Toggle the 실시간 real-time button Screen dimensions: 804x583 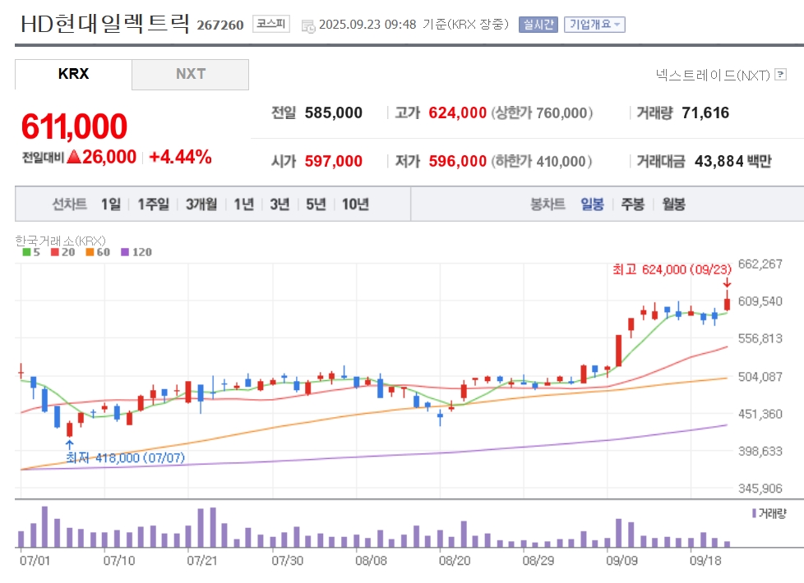538,25
